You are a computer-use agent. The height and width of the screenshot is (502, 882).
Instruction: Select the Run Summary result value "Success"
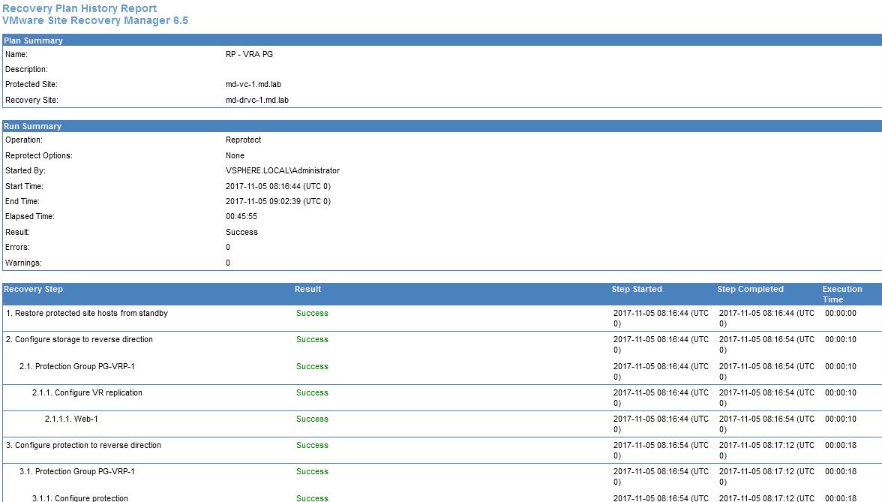click(241, 232)
